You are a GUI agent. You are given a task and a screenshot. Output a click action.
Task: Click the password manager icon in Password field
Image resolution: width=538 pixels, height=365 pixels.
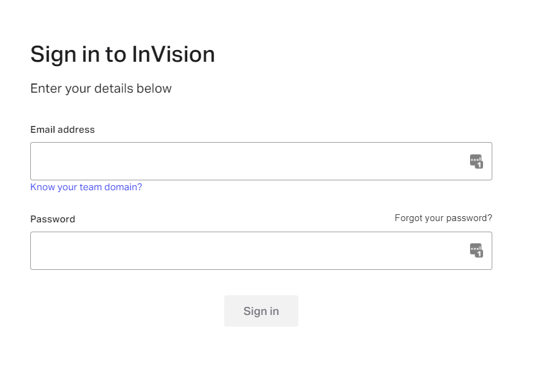(x=476, y=250)
